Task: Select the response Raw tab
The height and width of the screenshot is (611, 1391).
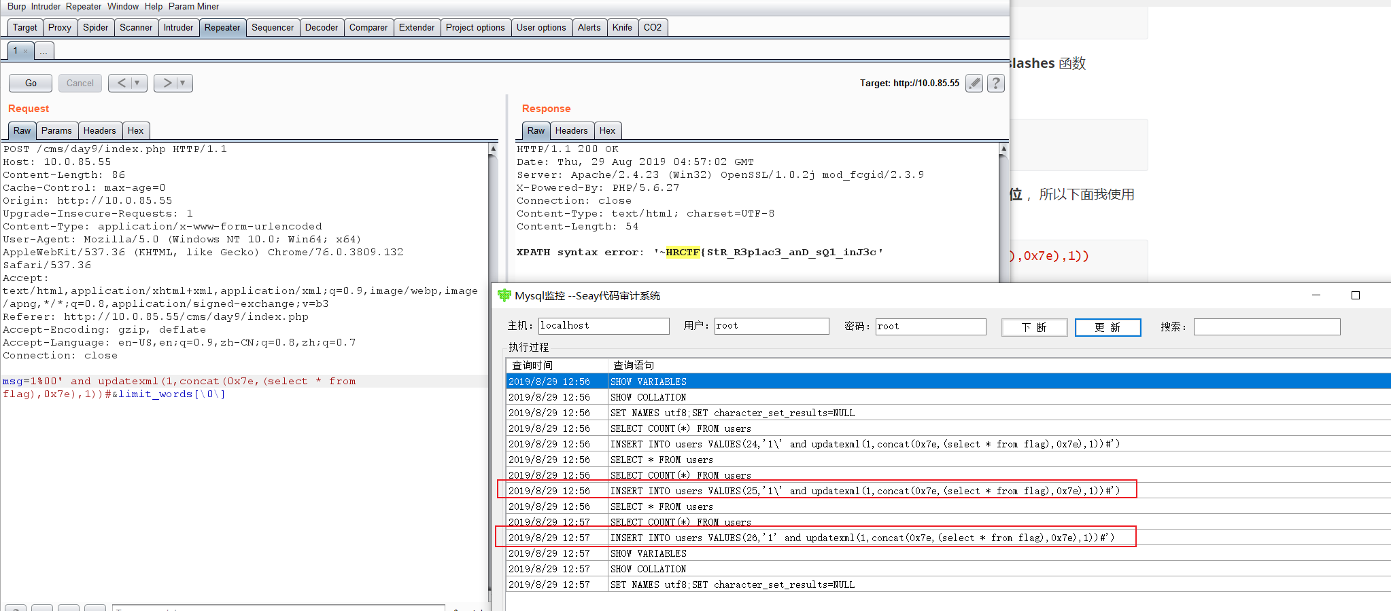Action: click(x=536, y=130)
